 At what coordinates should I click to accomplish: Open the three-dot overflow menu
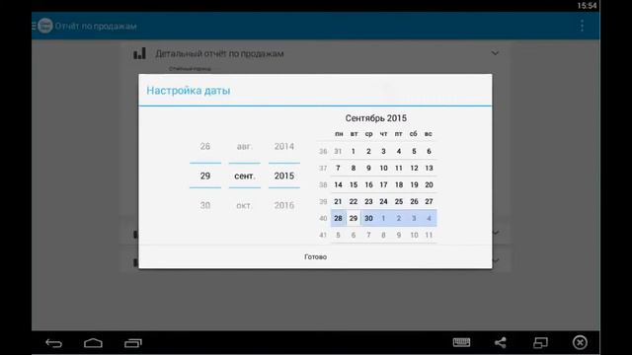[x=582, y=26]
